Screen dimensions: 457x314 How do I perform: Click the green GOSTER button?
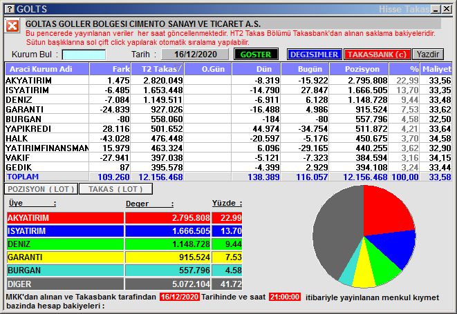click(x=256, y=55)
